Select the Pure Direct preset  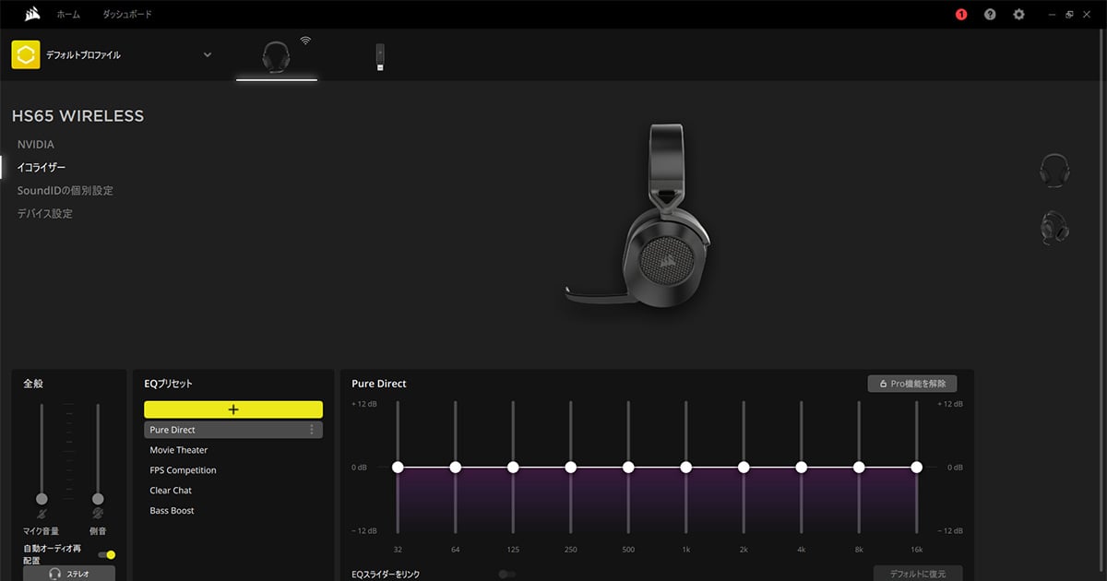[x=233, y=430]
